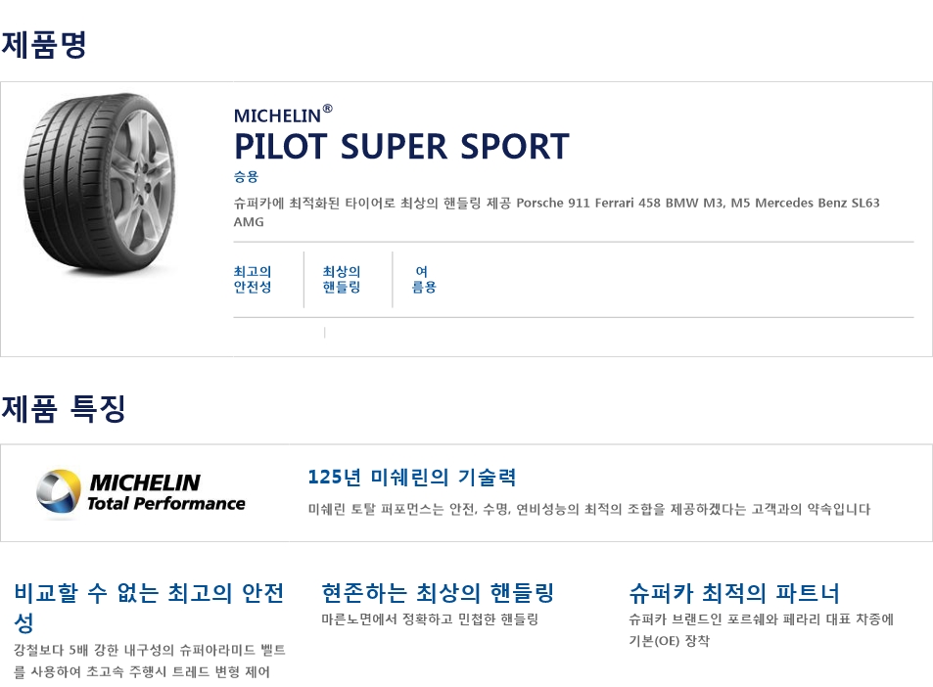Click the 제품 특징 section heading
This screenshot has width=933, height=687.
(x=63, y=409)
